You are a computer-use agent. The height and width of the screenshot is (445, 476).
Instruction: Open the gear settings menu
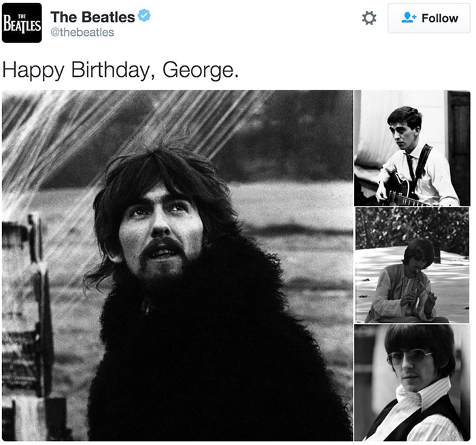pyautogui.click(x=369, y=18)
